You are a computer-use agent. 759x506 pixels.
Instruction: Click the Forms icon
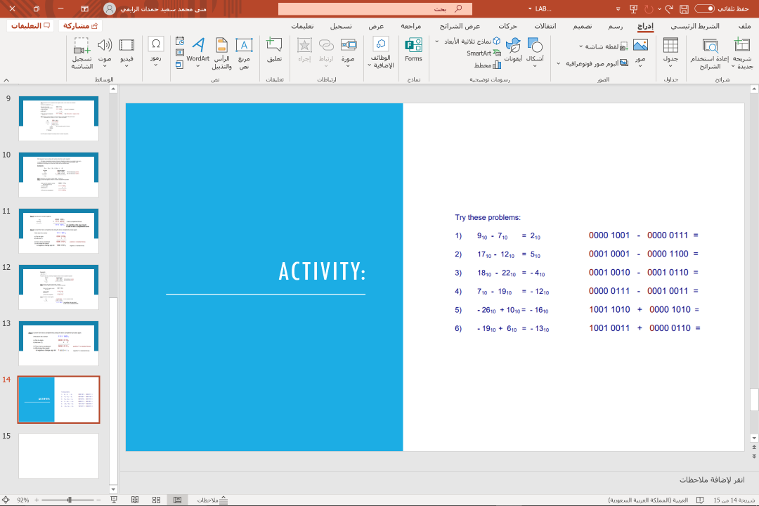413,46
